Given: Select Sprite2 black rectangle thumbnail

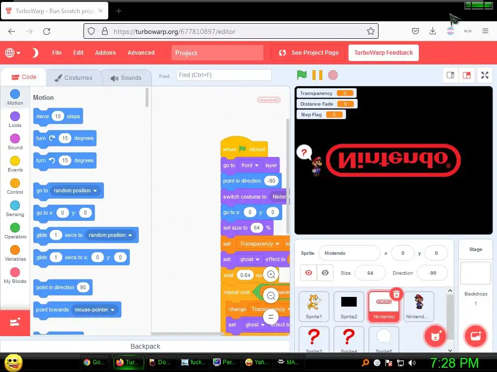Looking at the screenshot, I should pyautogui.click(x=348, y=306).
